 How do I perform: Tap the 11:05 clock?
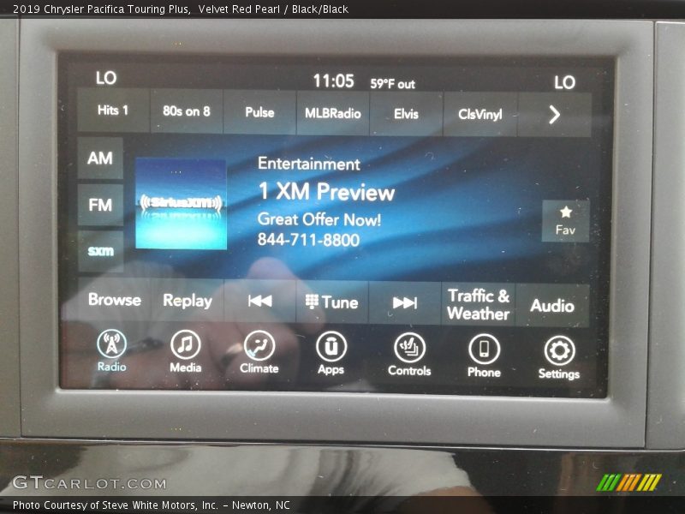[333, 81]
